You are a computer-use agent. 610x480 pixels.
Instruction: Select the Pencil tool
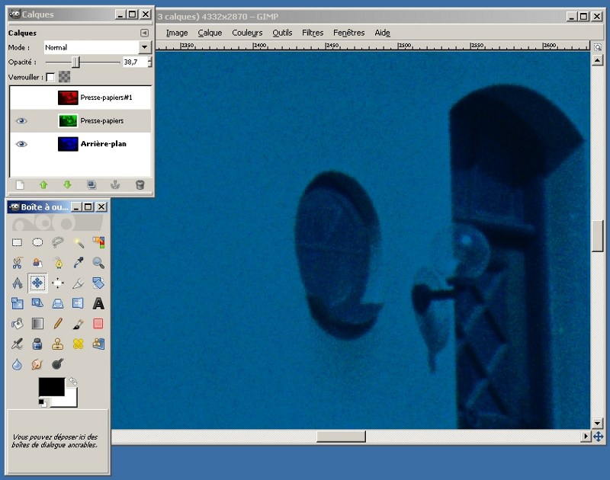58,324
